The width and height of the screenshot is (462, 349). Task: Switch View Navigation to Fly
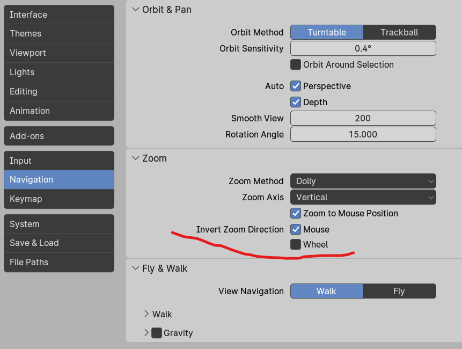click(399, 291)
